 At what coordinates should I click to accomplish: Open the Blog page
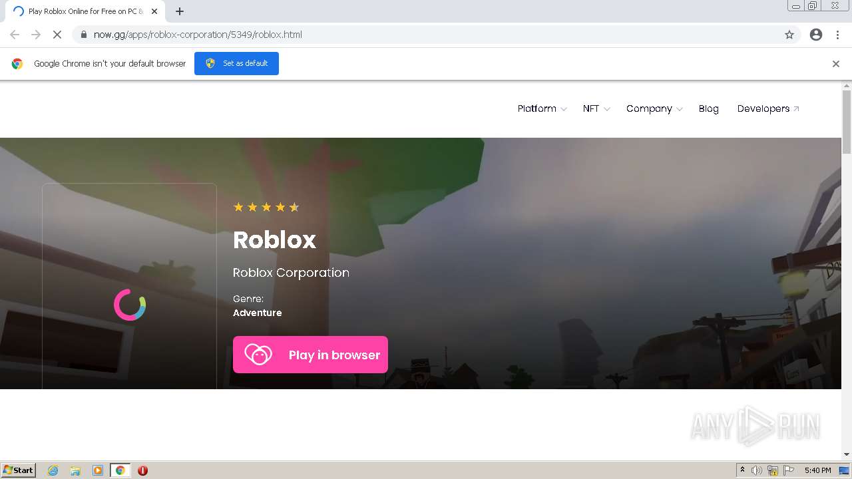point(708,108)
